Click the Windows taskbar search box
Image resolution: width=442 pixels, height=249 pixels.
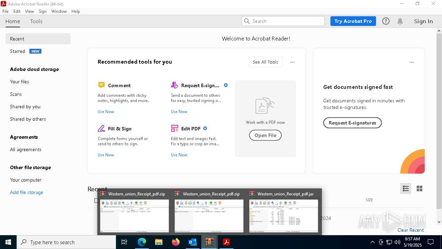click(66, 242)
